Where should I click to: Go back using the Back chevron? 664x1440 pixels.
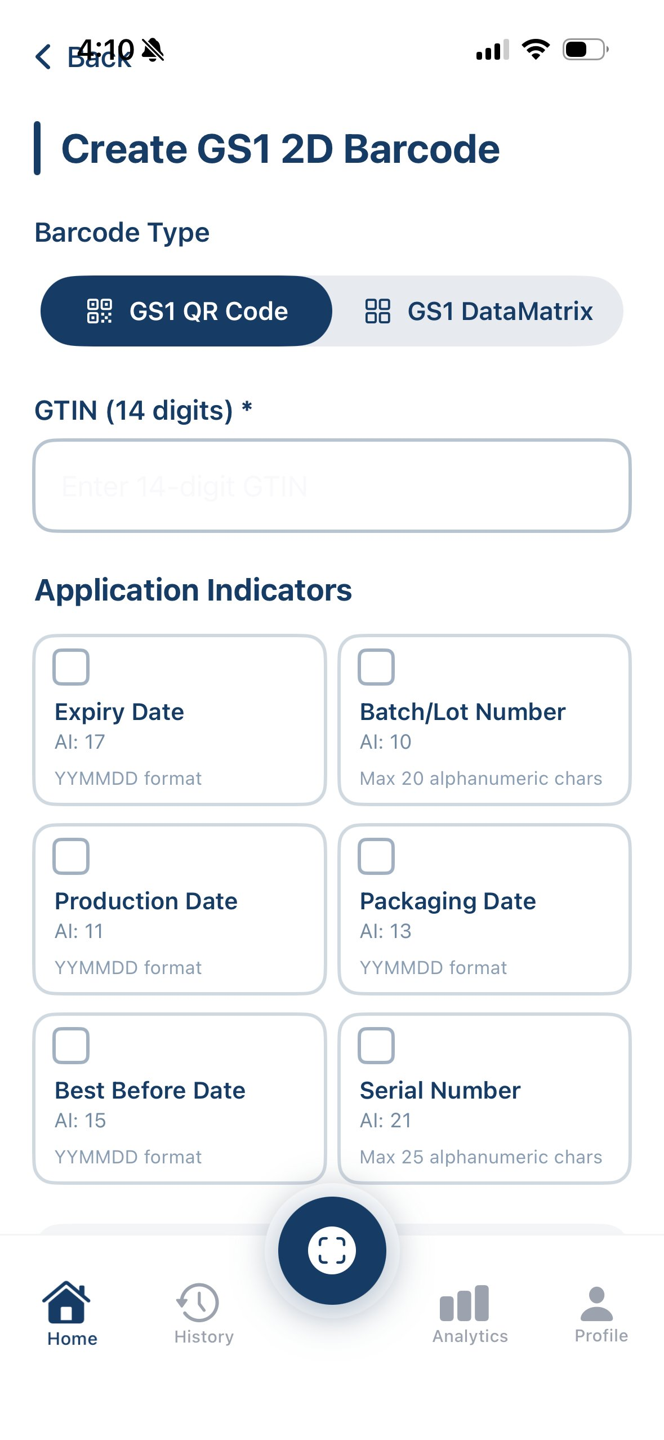pos(43,57)
